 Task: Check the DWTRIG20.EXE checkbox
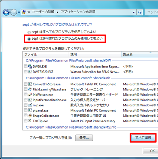(25, 72)
